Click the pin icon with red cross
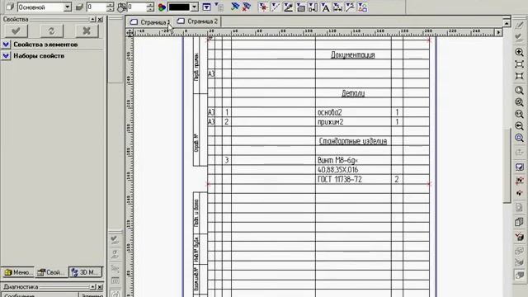 247,7
